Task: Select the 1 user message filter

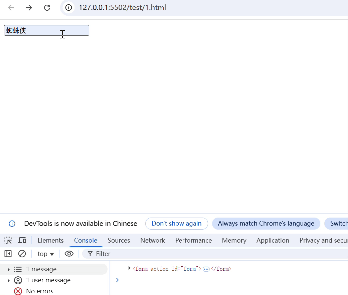Action: [x=48, y=280]
